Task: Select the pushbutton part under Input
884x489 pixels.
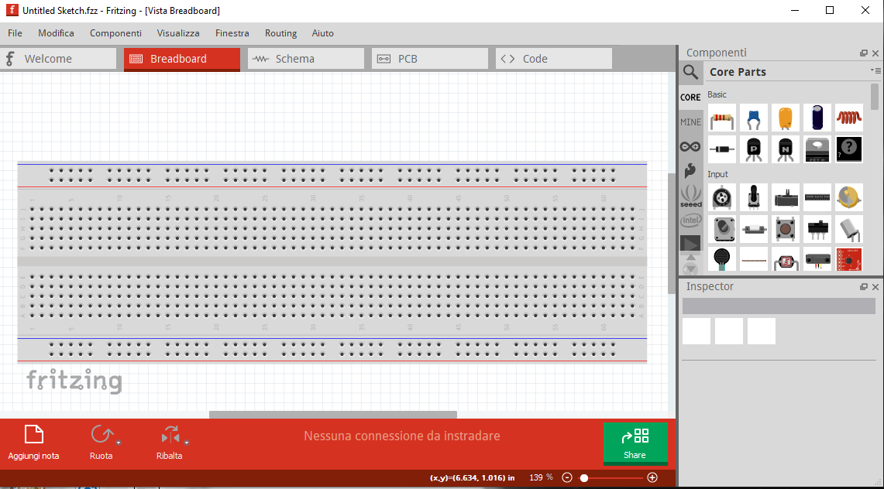Action: [786, 229]
